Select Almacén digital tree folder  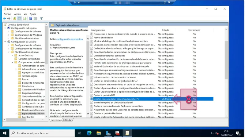(x=30, y=76)
